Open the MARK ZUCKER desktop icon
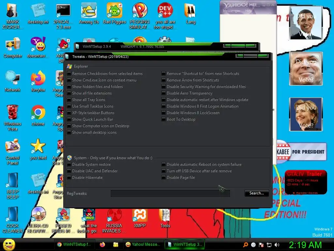334x251 pixels. tap(12, 16)
